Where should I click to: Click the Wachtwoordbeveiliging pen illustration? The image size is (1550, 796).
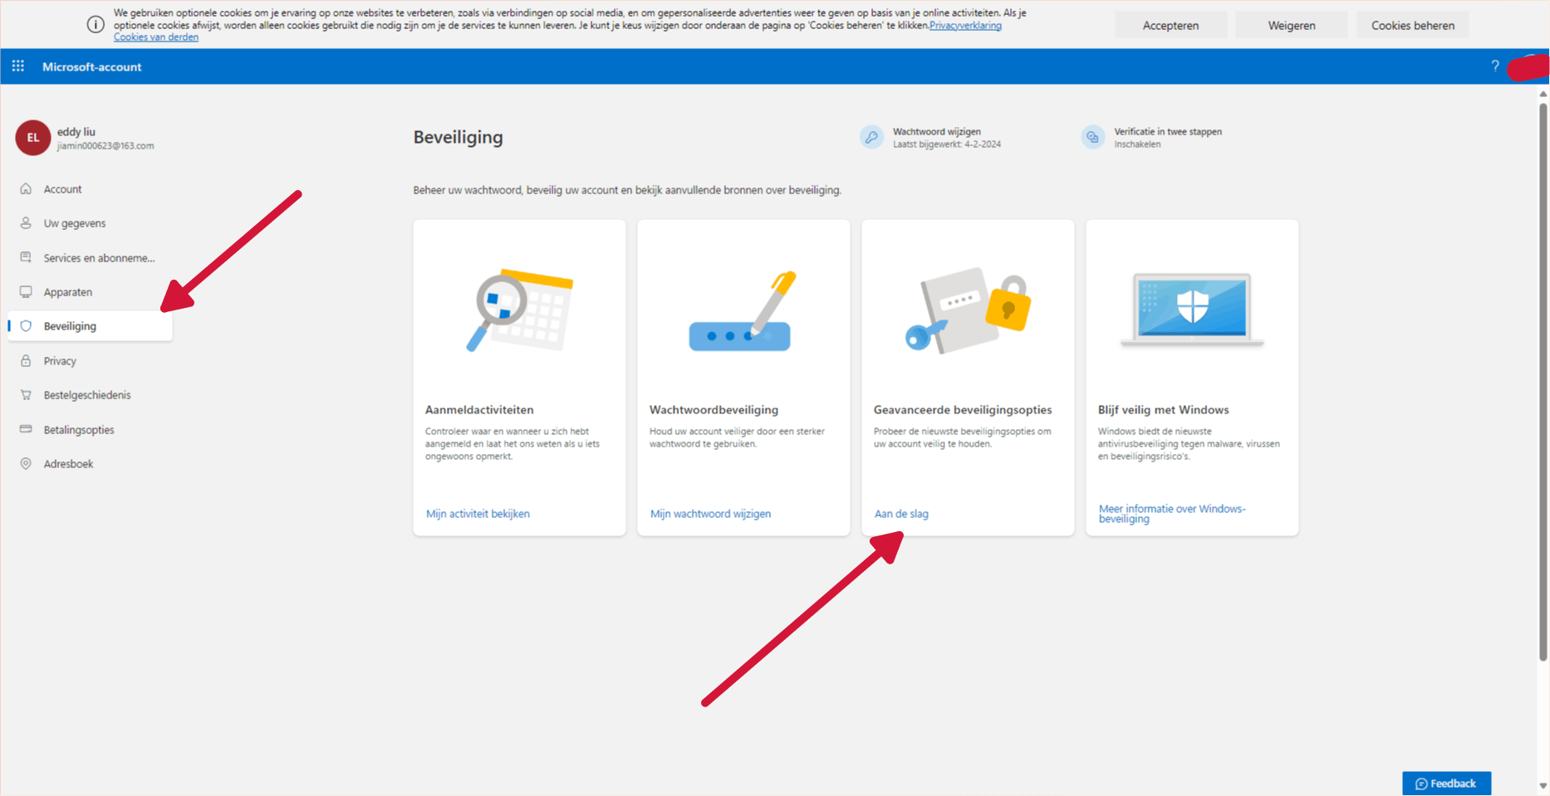tap(743, 310)
